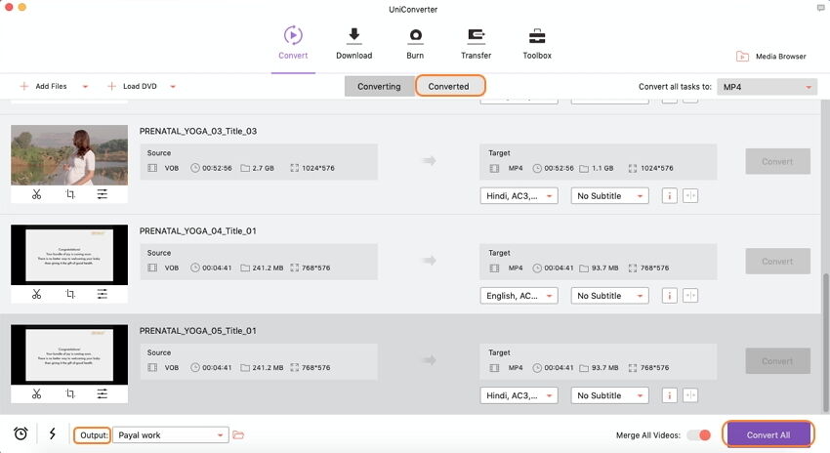This screenshot has width=830, height=453.
Task: Convert PRENATAL_YOGA_04_Title_01 individually
Action: [x=777, y=262]
